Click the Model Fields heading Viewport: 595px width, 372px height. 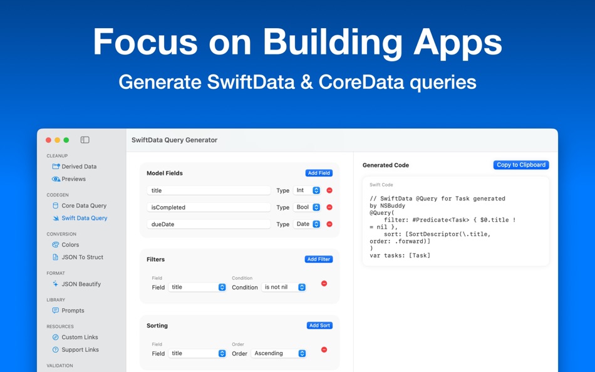point(165,173)
